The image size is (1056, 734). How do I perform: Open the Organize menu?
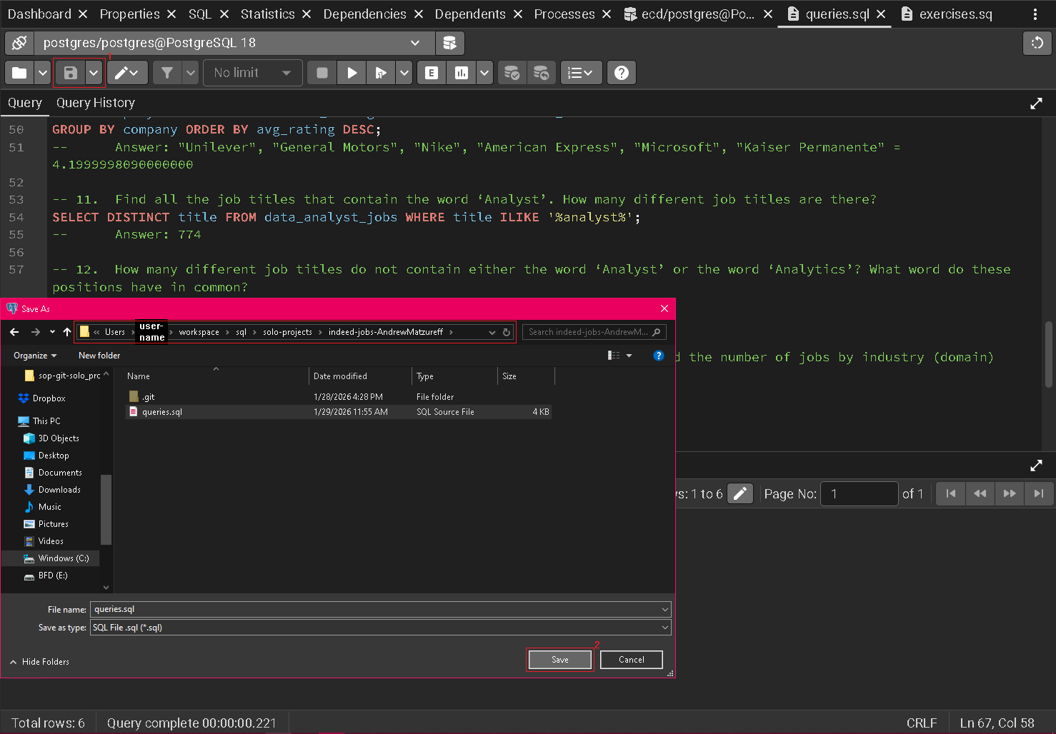coord(35,356)
